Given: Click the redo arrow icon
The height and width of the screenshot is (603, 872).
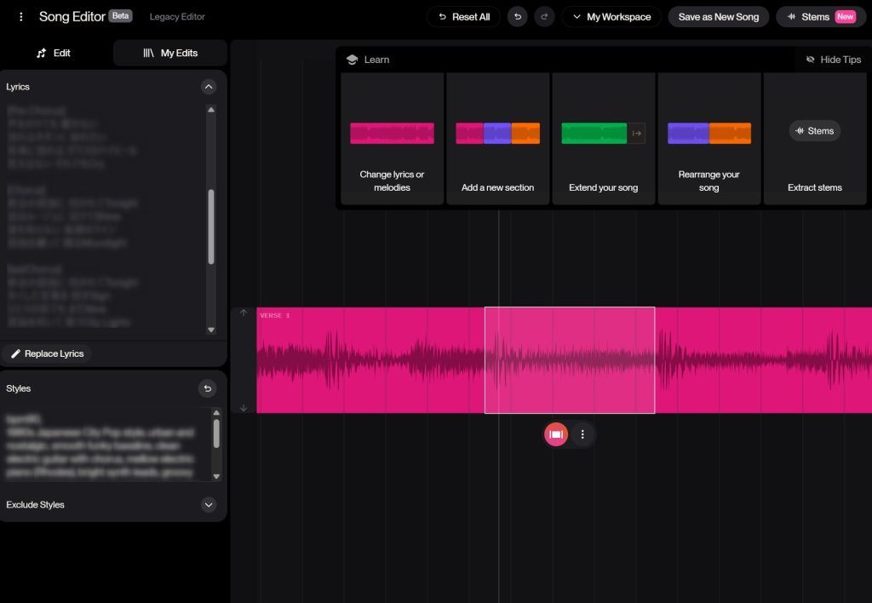Looking at the screenshot, I should pyautogui.click(x=545, y=17).
